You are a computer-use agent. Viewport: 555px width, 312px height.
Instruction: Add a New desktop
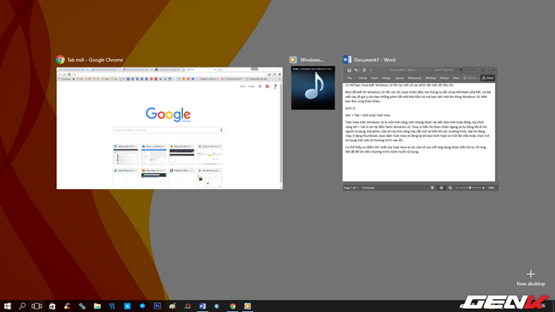531,277
